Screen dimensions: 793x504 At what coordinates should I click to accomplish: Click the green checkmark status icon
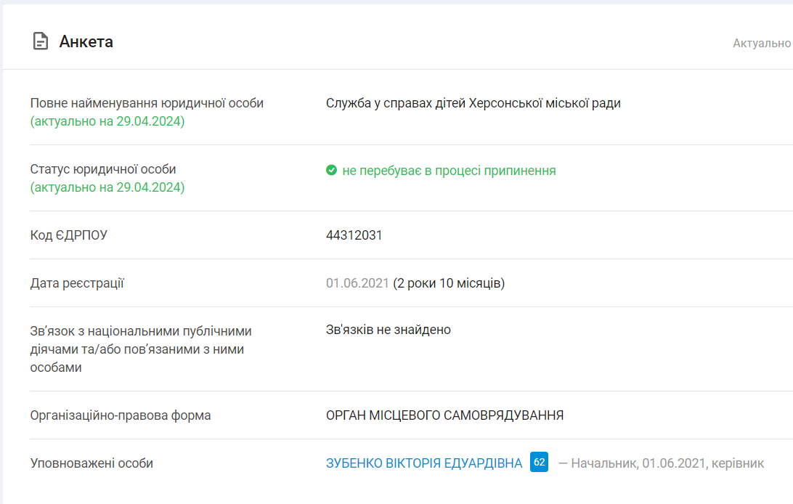point(331,170)
